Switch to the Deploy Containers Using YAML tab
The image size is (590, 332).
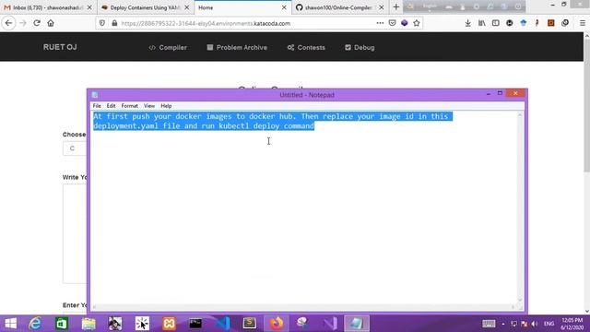tap(146, 7)
